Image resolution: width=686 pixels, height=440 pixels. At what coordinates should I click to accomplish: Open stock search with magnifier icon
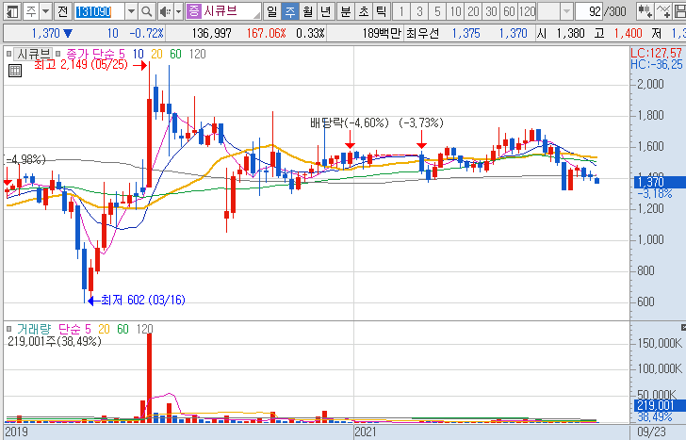(x=147, y=11)
